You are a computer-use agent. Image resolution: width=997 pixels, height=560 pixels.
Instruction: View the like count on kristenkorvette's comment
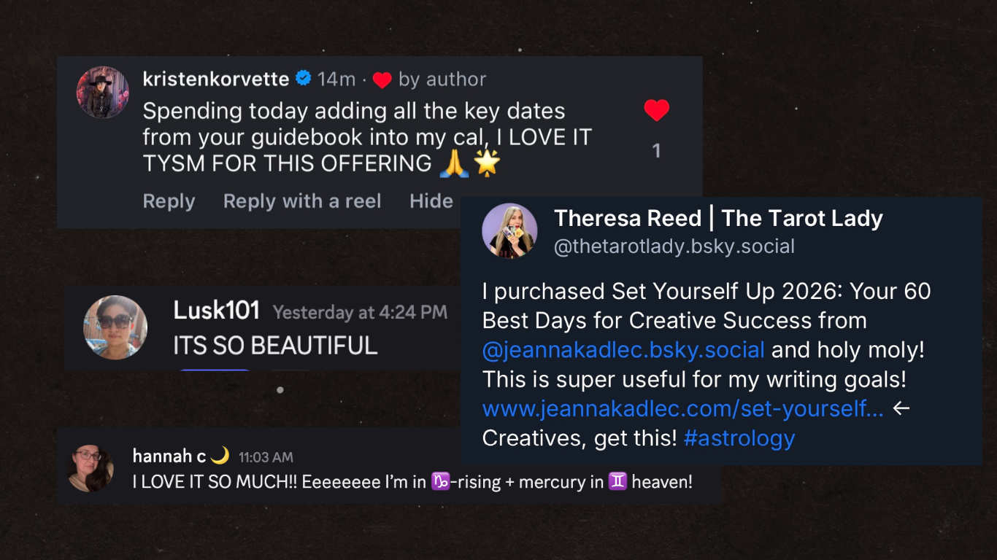656,151
